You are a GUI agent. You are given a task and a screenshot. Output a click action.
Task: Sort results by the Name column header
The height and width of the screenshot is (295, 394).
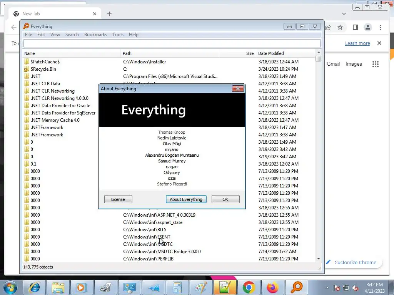pyautogui.click(x=72, y=53)
